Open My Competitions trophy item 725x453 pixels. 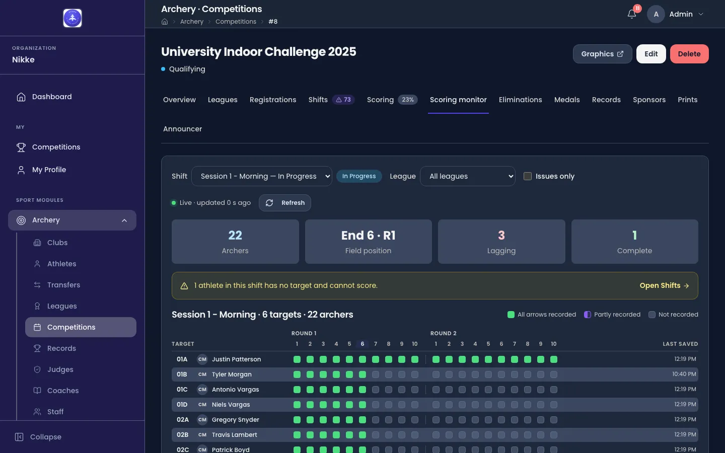(72, 147)
